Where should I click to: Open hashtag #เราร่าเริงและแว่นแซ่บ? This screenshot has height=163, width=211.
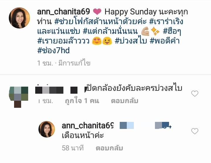110,26
